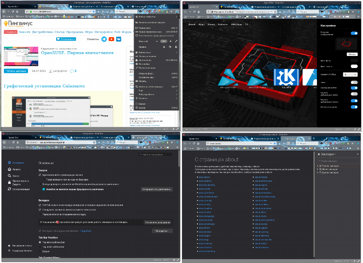
Task: Expand the Войти в Waterfox menu arrow
Action: [x=176, y=16]
